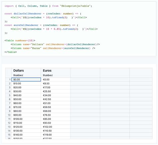This screenshot has width=158, height=145.
Task: Click the import statement code line
Action: click(48, 6)
